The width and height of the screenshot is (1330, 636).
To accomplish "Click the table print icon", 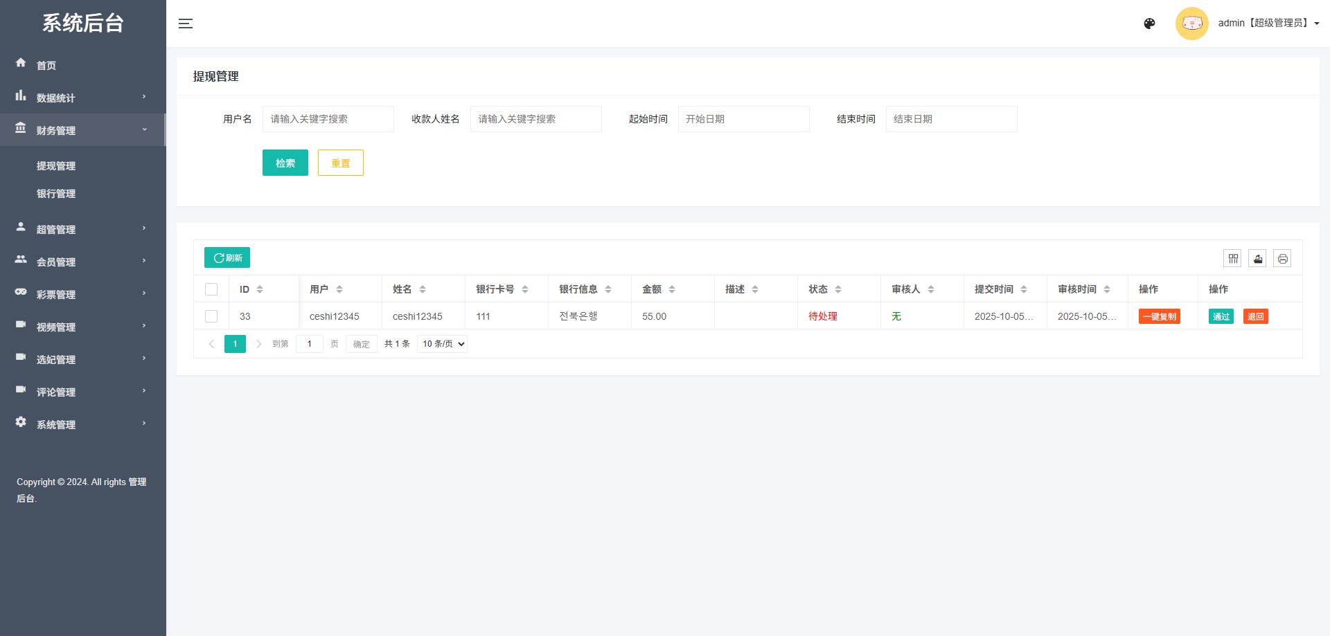I will tap(1283, 259).
